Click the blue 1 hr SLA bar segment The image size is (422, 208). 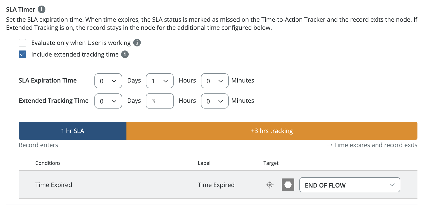(x=73, y=131)
